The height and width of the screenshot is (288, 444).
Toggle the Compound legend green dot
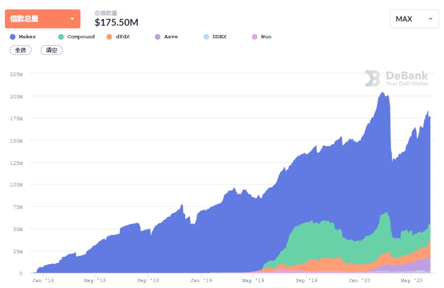tap(61, 37)
